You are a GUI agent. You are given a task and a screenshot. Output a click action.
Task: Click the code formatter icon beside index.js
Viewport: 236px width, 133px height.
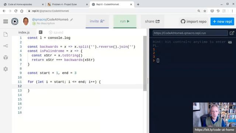[41, 32]
